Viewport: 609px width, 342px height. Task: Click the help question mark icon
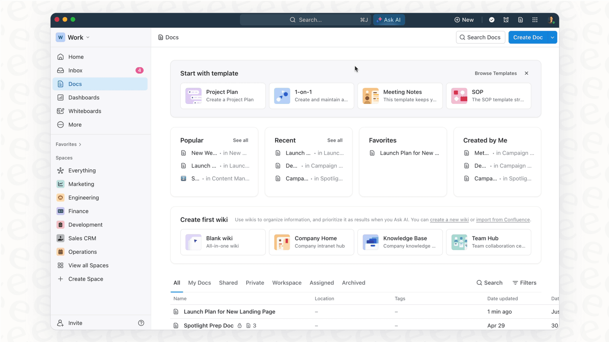point(141,322)
